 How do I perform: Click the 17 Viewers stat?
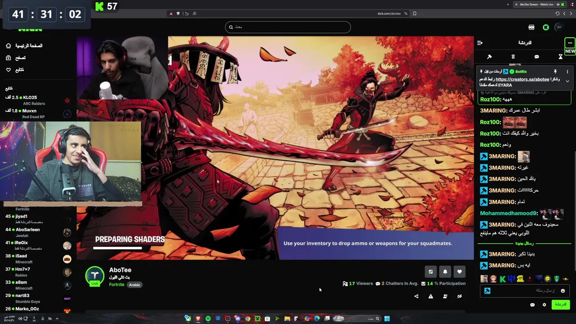pyautogui.click(x=358, y=283)
